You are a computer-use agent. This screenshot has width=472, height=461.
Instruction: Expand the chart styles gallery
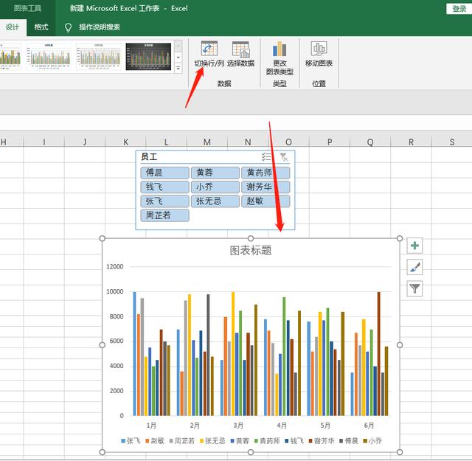pyautogui.click(x=178, y=69)
